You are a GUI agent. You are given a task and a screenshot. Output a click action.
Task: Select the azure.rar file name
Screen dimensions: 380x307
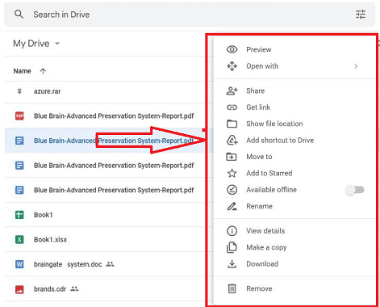coord(47,91)
